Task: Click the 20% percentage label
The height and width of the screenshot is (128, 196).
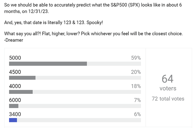Action: point(136,72)
